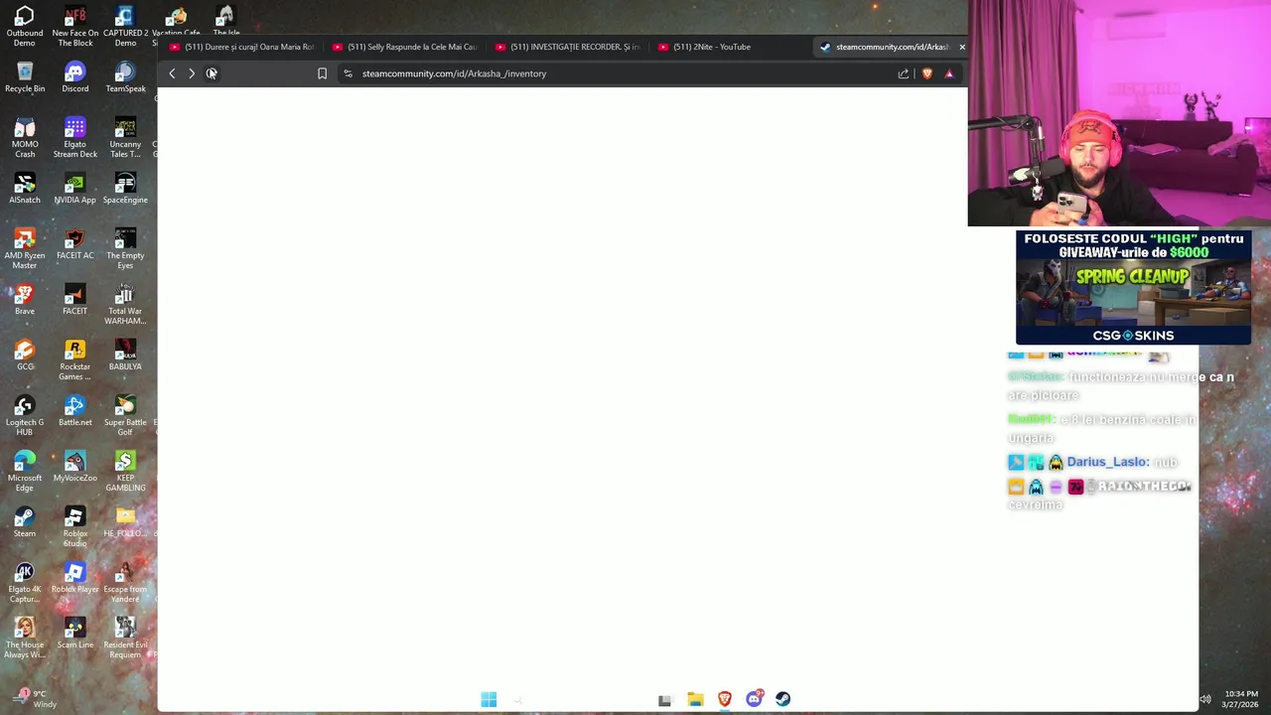Open the taskbar clock showing 10:34 PM
Viewport: 1271px width, 715px height.
(x=1241, y=699)
